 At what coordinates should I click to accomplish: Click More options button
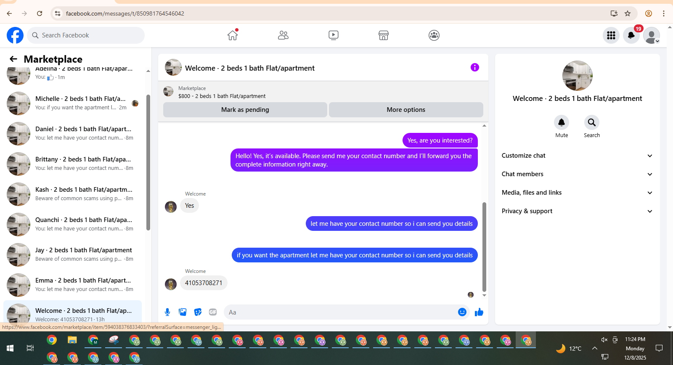[406, 110]
